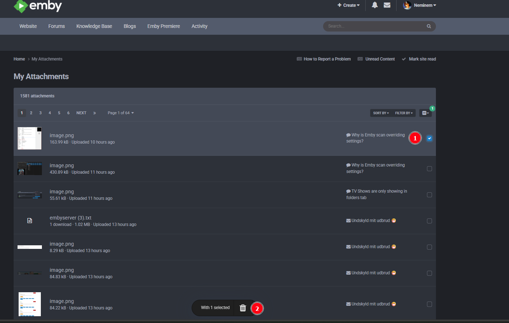The height and width of the screenshot is (323, 509).
Task: Select current page 1 in pagination
Action: click(x=22, y=113)
